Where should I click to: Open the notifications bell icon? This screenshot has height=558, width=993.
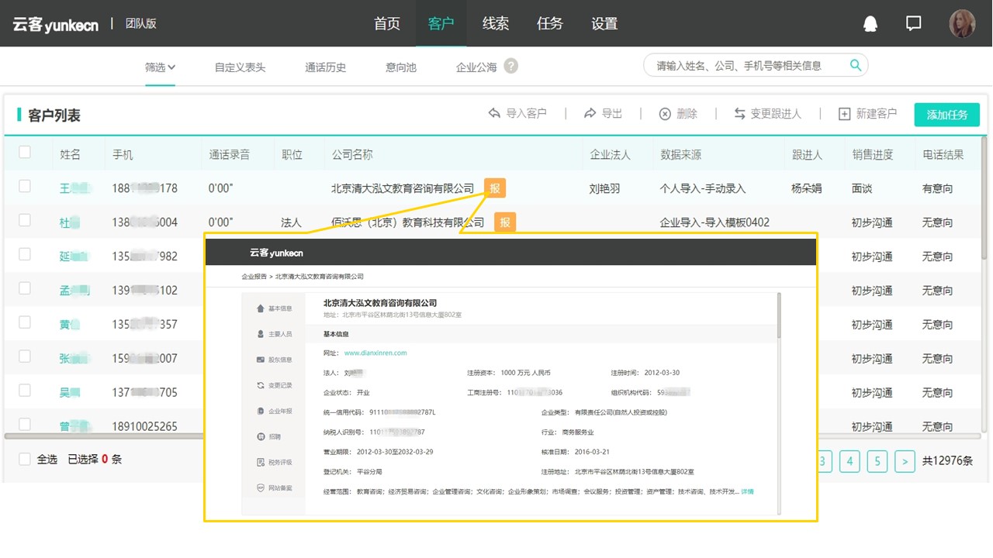coord(870,23)
